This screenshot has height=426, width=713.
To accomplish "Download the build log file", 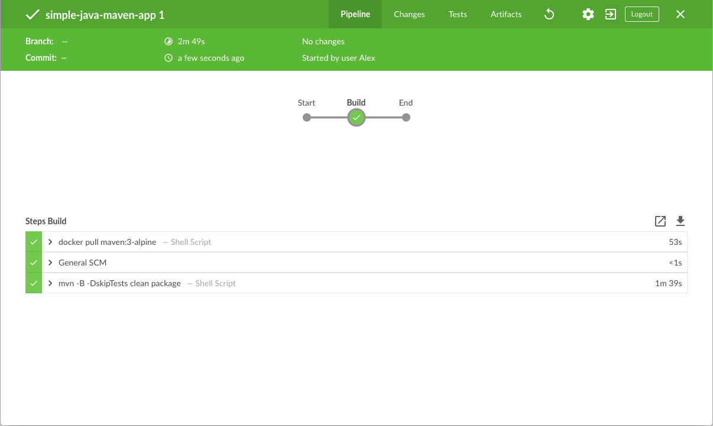I will 680,221.
